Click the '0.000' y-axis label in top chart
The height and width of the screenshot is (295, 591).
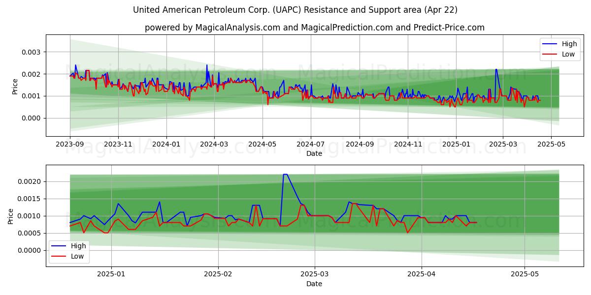(32, 118)
